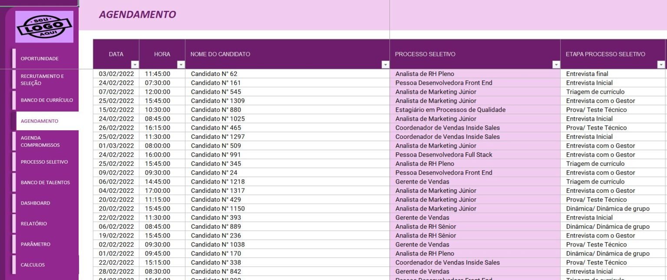Select the cell 'Candidato N° 429'

(287, 199)
